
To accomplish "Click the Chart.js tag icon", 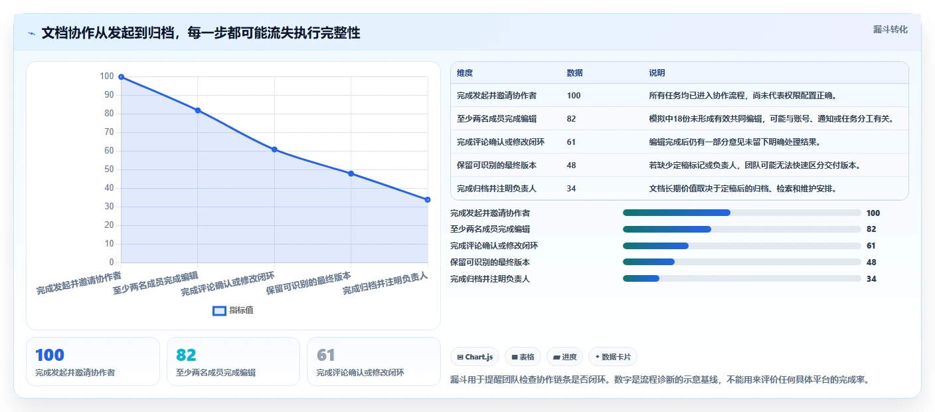I will 460,358.
